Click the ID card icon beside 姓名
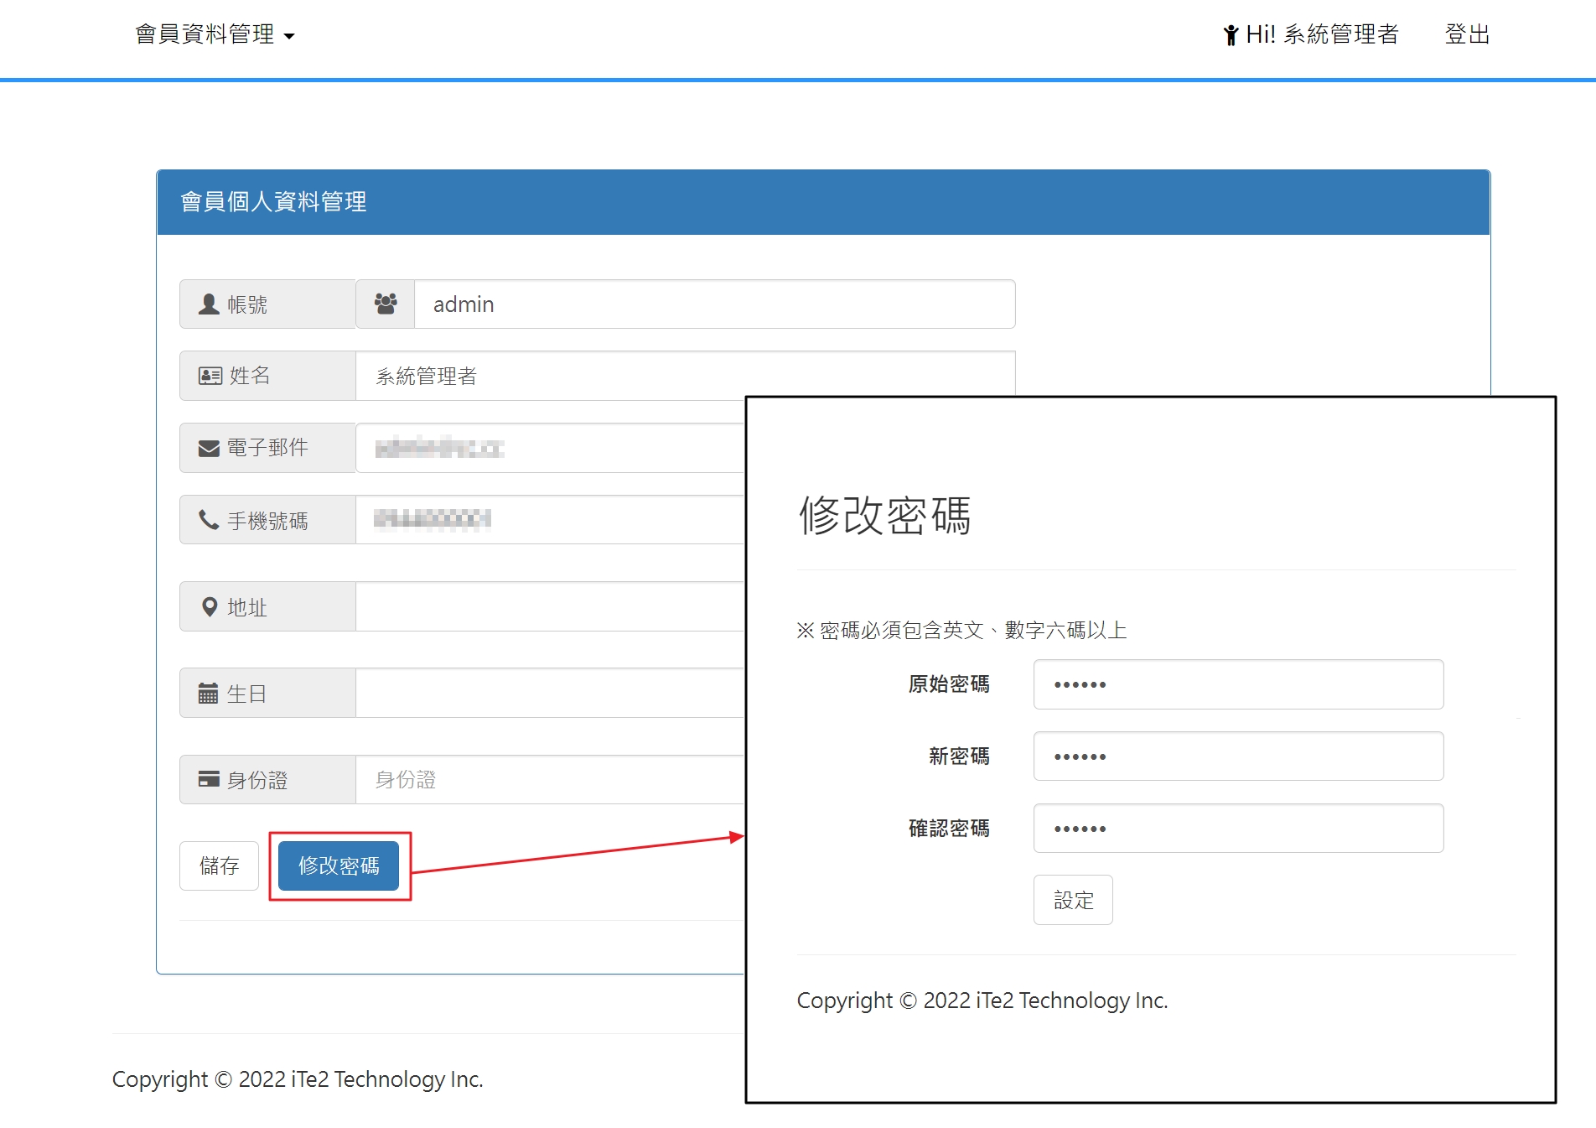 (x=210, y=376)
